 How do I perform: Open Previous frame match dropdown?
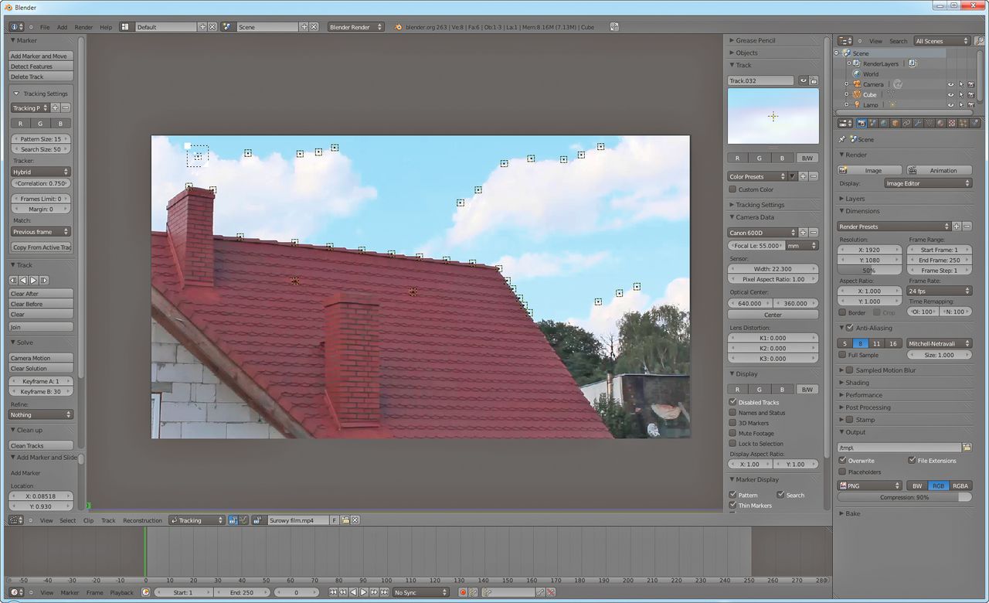[x=41, y=231]
